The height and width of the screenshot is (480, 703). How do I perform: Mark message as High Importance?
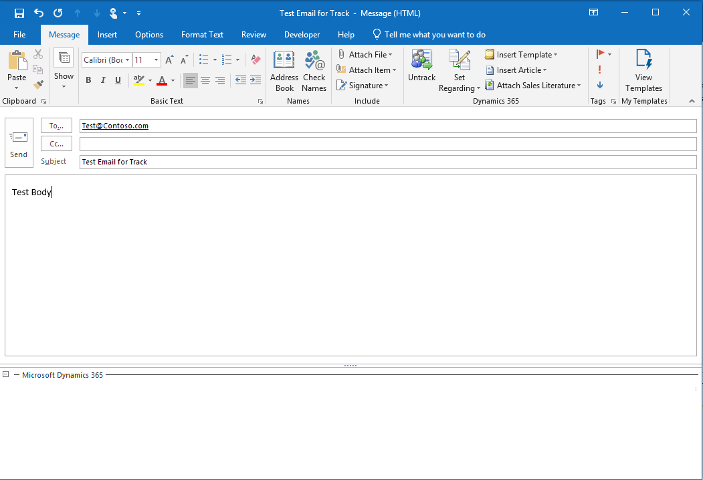tap(599, 70)
